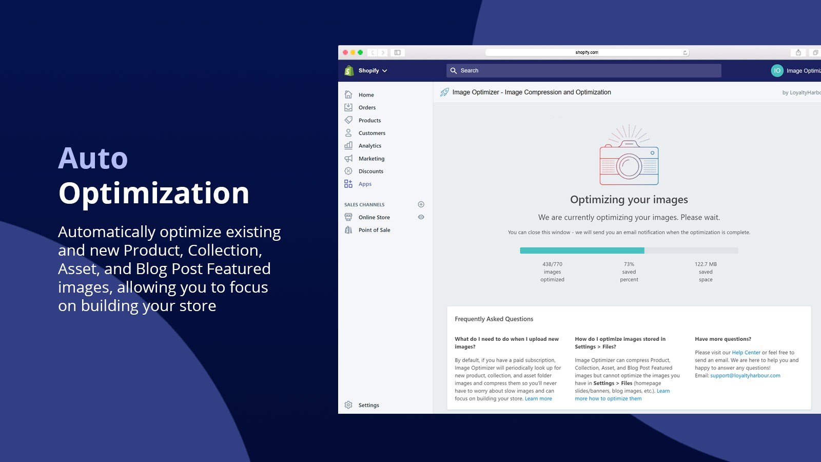Open Customers menu item
This screenshot has width=821, height=462.
pos(372,133)
